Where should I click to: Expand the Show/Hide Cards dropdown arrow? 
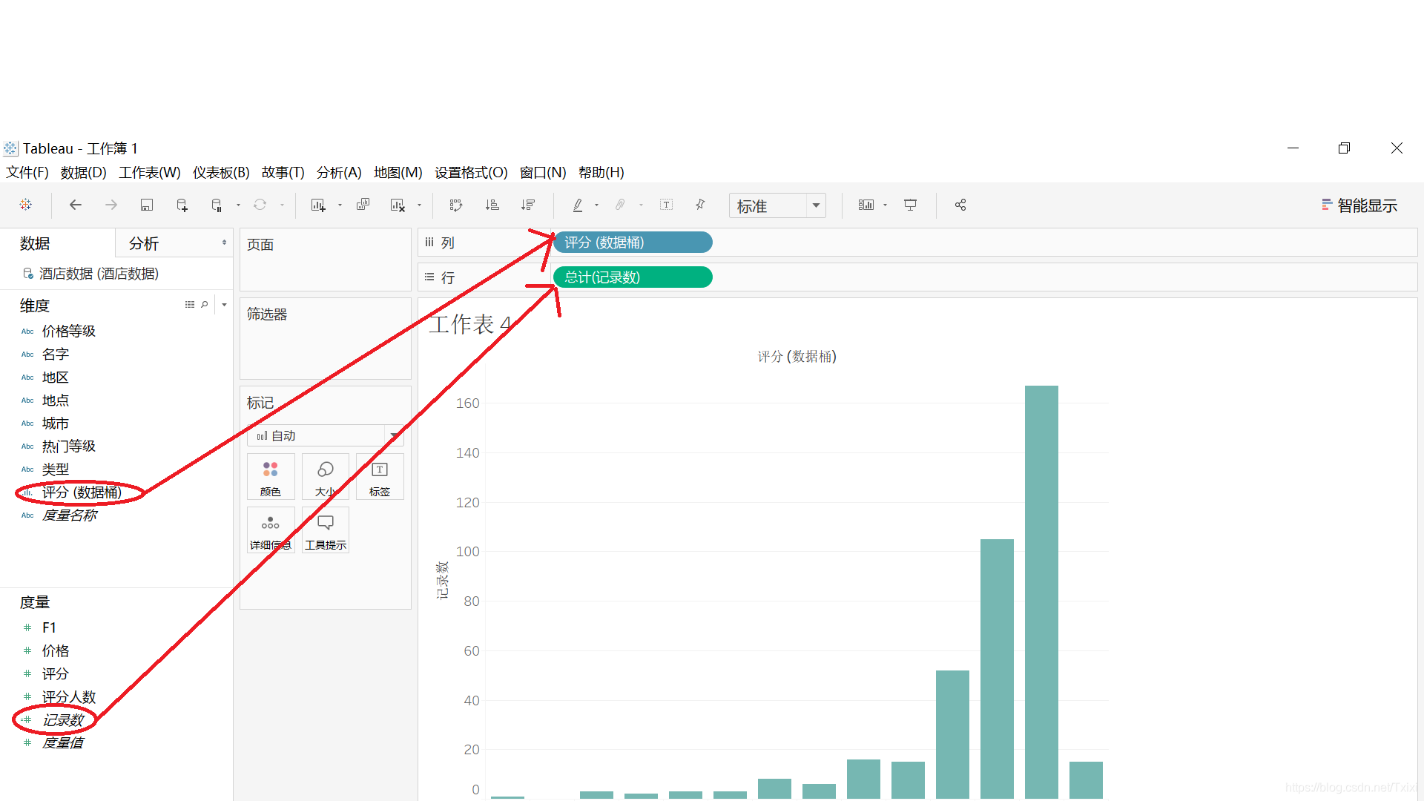point(885,205)
